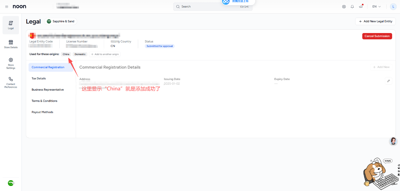
Task: Open Store Settings in sidebar
Action: [x=11, y=63]
